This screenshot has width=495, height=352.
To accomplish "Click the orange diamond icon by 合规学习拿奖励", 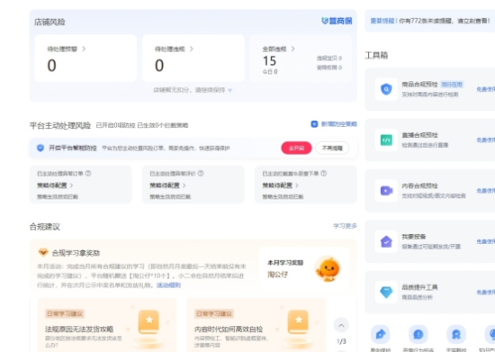I will 43,252.
